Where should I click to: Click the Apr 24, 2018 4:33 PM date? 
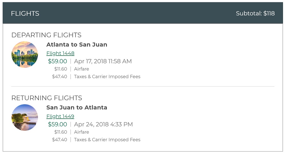tap(103, 124)
